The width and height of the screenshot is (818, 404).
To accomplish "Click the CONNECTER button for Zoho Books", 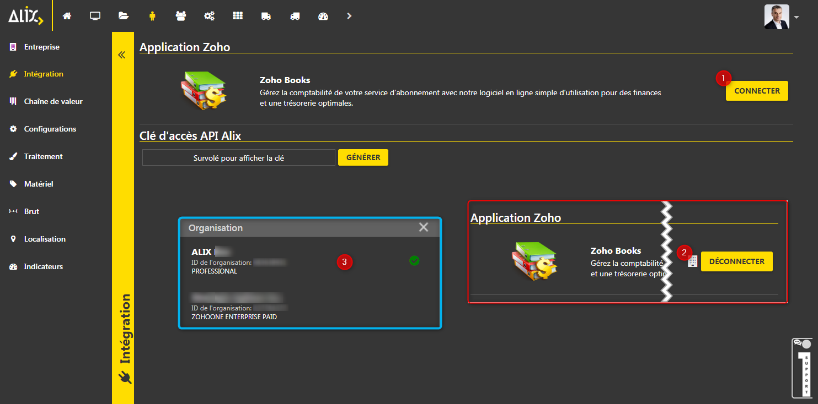I will click(x=757, y=91).
